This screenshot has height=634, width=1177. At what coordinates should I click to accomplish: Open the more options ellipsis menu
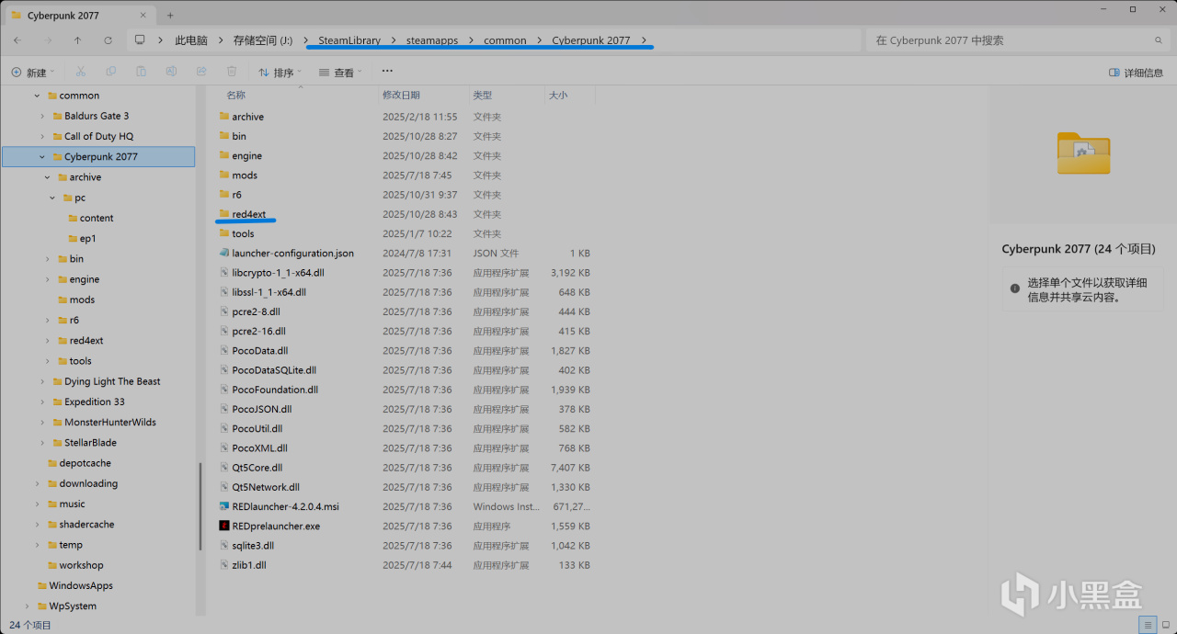[387, 72]
